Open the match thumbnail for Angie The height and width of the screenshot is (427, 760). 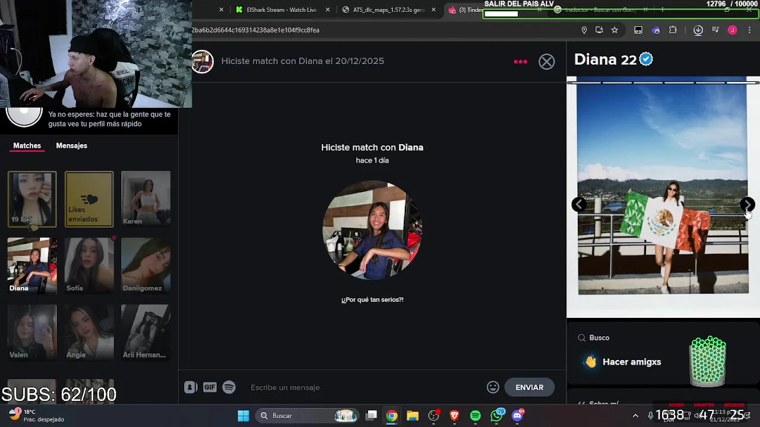89,333
